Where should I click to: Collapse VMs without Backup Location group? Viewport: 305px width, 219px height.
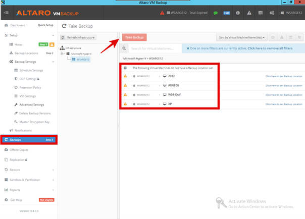[x=125, y=68]
